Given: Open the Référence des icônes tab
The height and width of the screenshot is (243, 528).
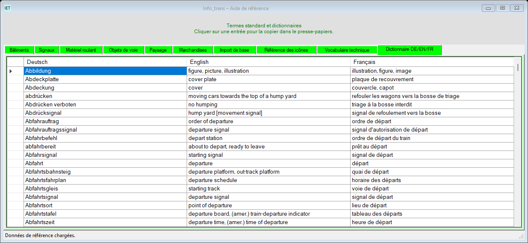Looking at the screenshot, I should coord(286,50).
